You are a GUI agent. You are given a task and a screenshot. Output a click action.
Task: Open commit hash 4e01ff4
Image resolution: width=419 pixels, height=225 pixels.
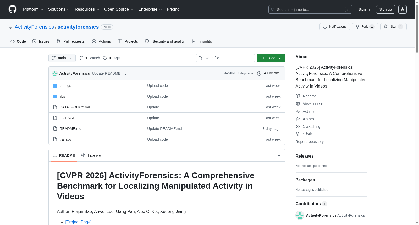click(229, 73)
